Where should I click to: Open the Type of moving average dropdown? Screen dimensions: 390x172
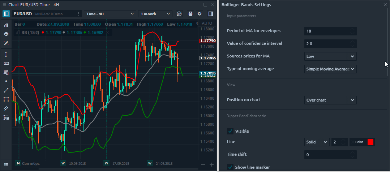point(330,69)
